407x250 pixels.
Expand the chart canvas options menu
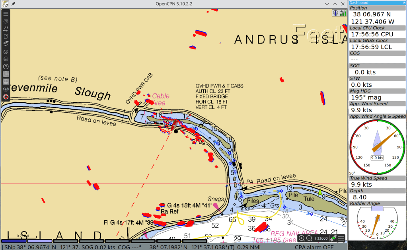tap(341, 238)
